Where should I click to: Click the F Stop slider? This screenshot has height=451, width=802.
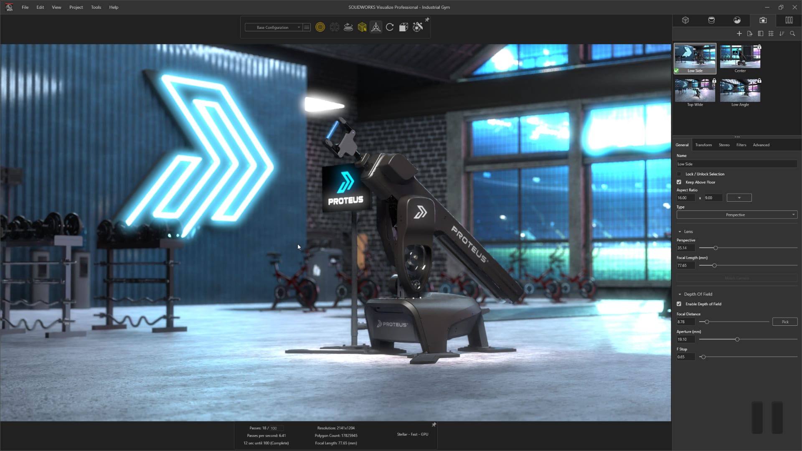[748, 357]
